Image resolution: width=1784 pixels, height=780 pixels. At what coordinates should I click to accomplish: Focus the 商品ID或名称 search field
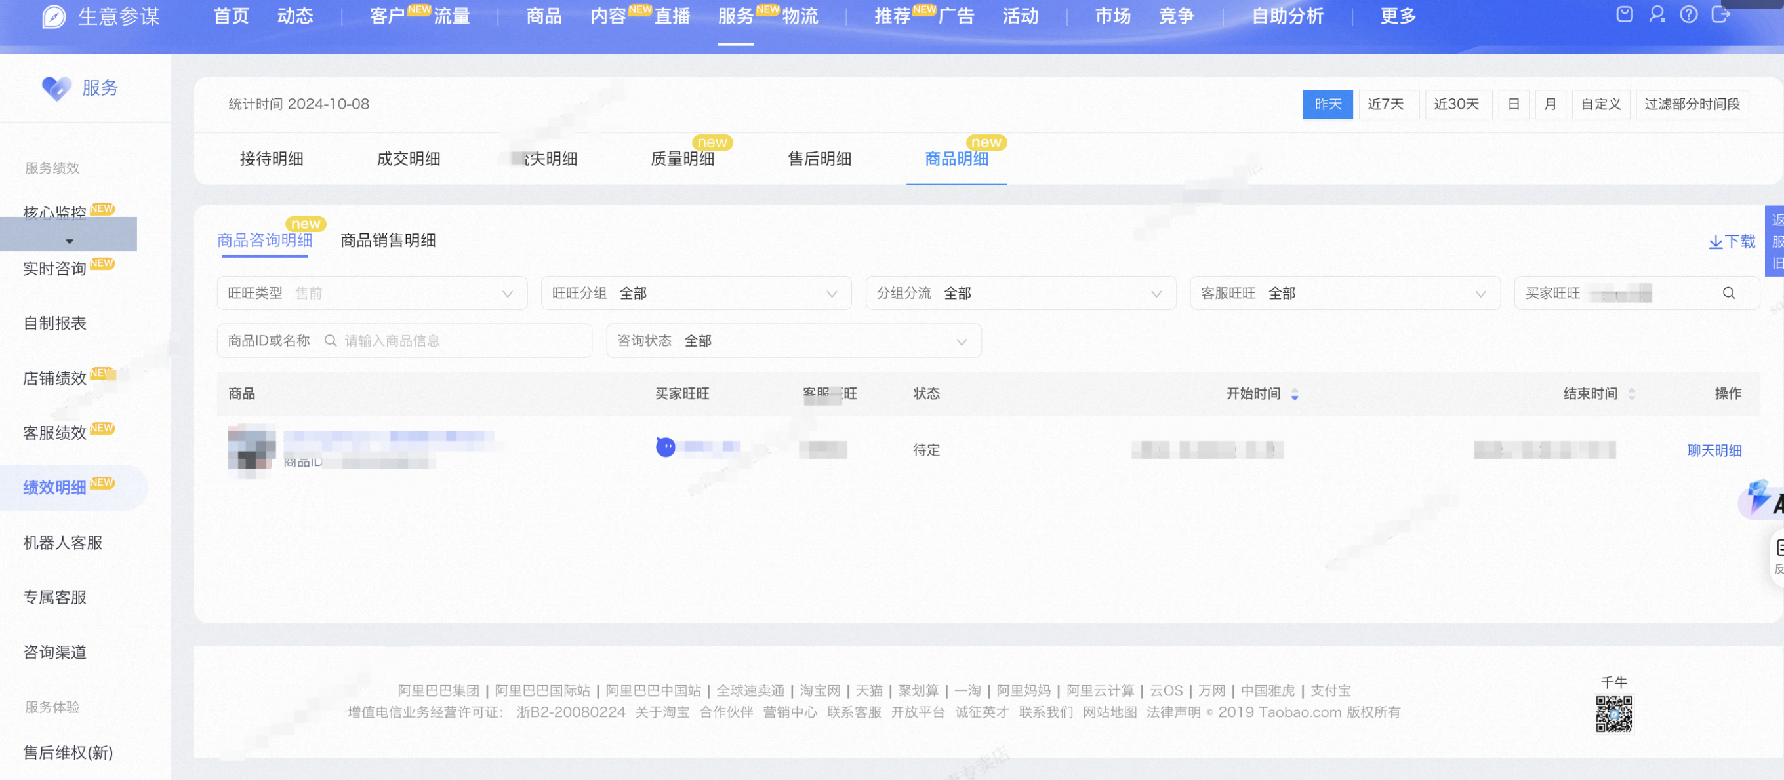tap(405, 341)
